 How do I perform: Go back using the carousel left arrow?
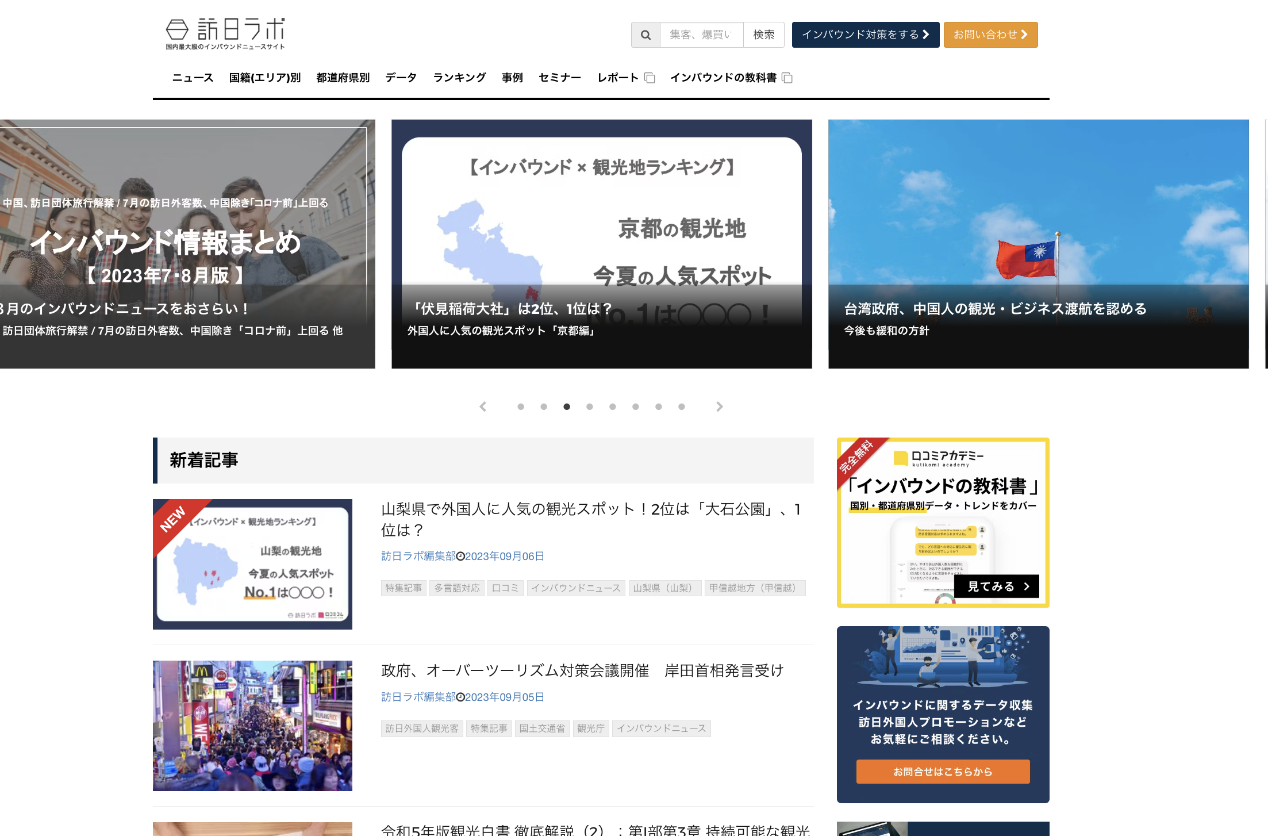tap(483, 407)
